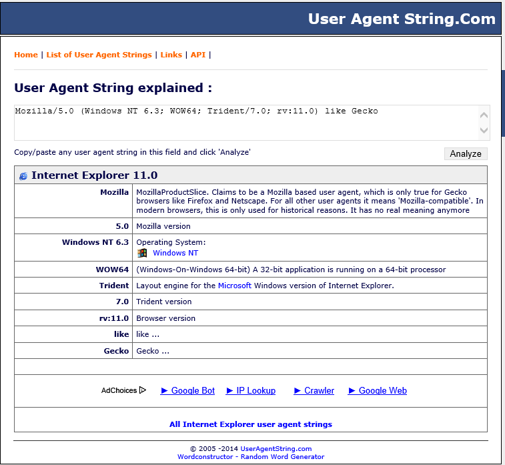The image size is (505, 465).
Task: Click the down arrow in the textarea scrollbar
Action: 484,130
